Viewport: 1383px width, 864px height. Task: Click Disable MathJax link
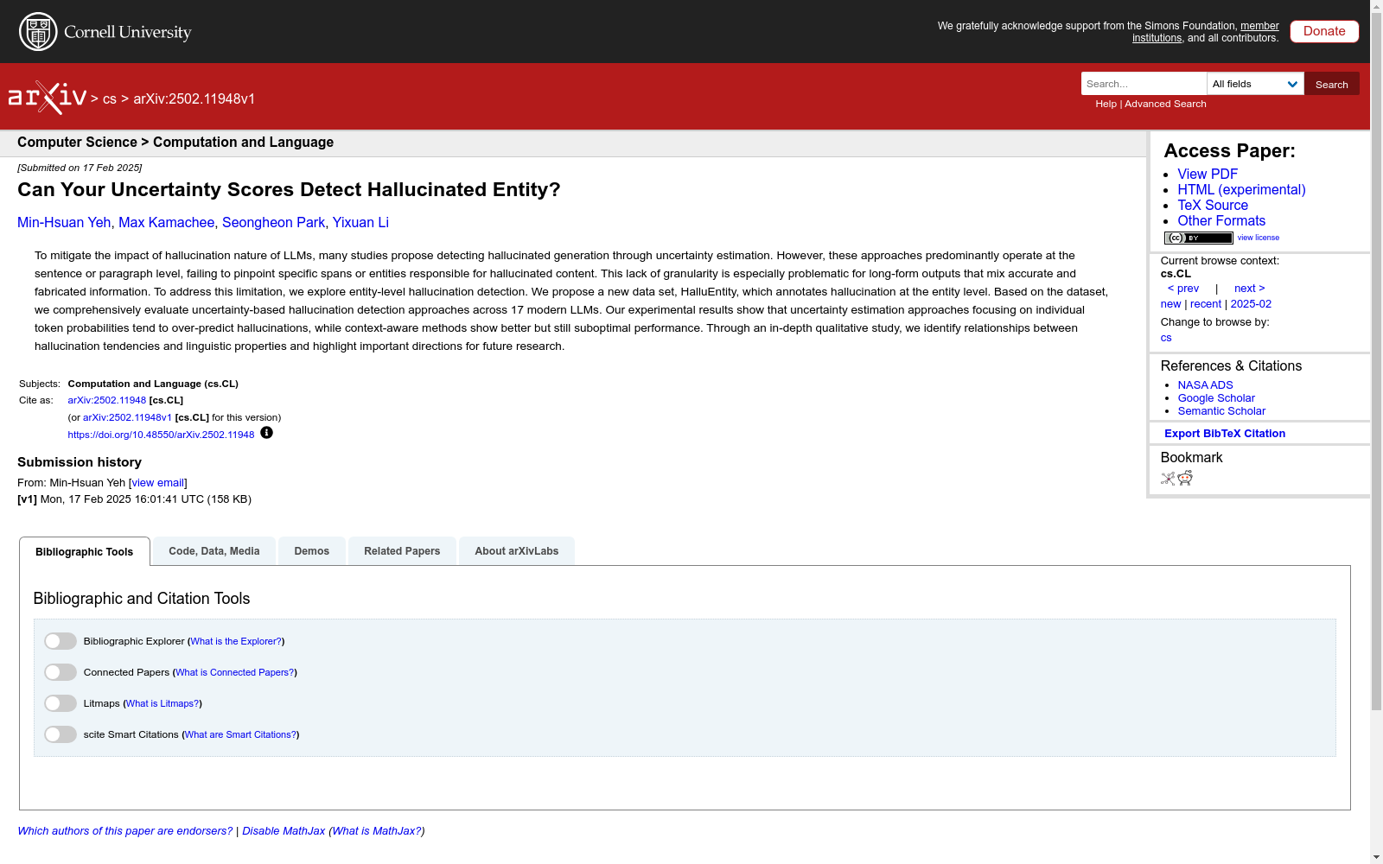pos(284,831)
